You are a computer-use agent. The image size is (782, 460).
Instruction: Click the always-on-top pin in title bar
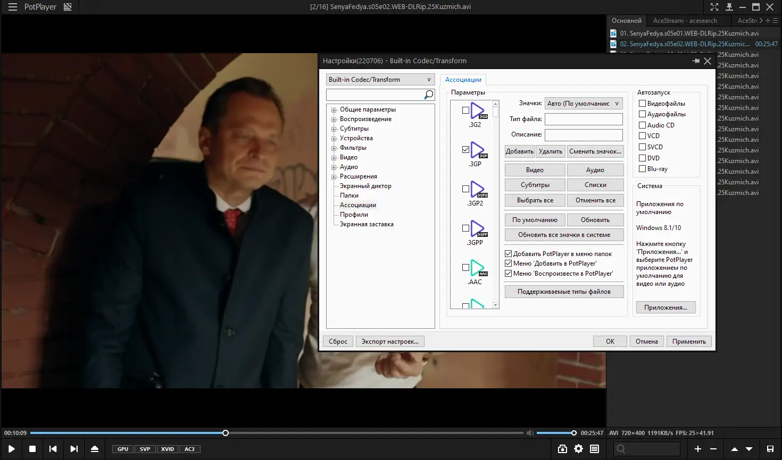(729, 7)
